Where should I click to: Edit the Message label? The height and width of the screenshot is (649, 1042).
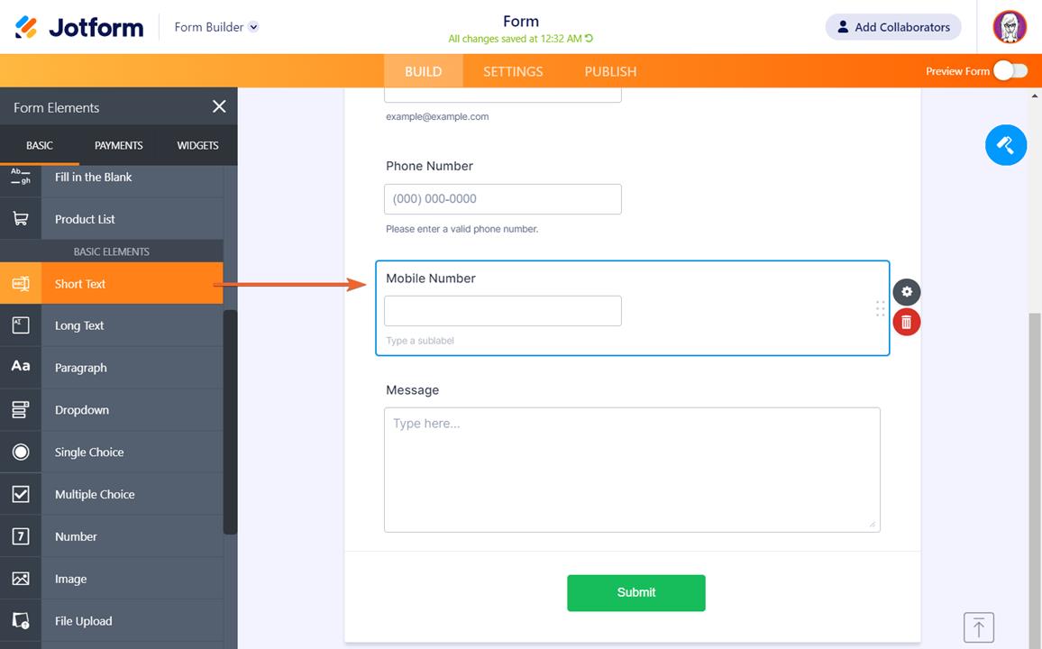412,390
